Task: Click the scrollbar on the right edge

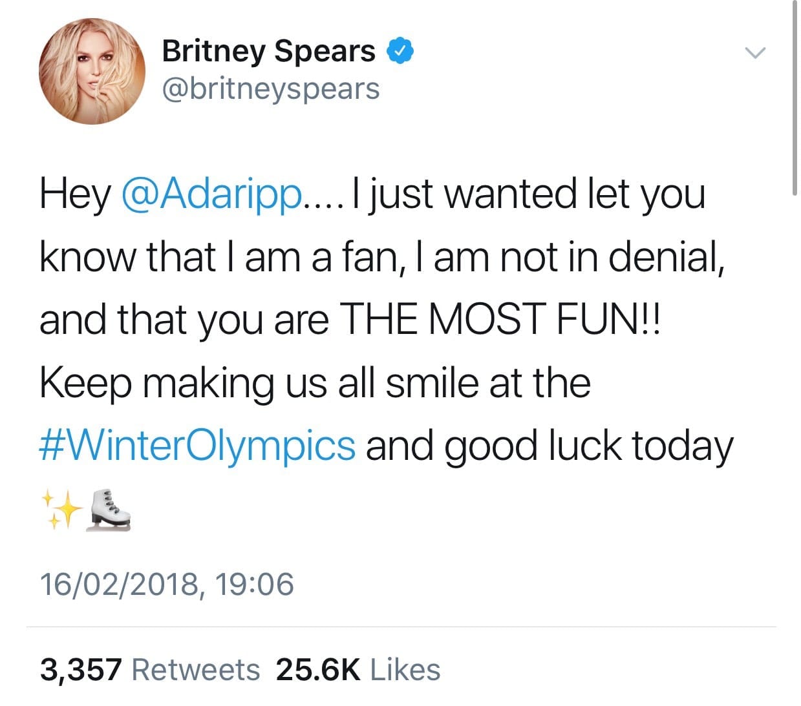Action: 794,97
